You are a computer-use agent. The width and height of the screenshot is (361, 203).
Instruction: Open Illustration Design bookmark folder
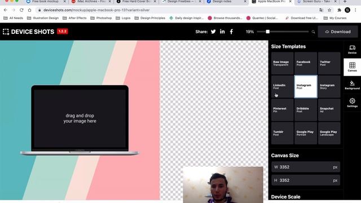click(43, 18)
